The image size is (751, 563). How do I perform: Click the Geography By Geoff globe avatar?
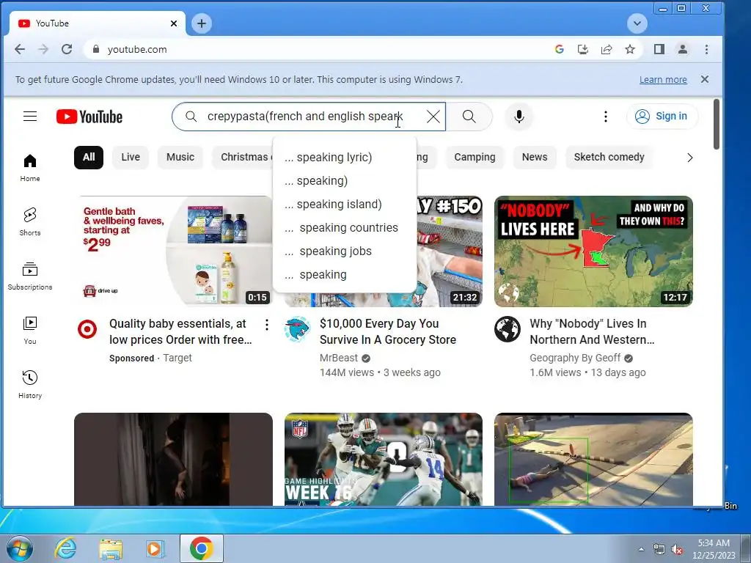pyautogui.click(x=508, y=329)
